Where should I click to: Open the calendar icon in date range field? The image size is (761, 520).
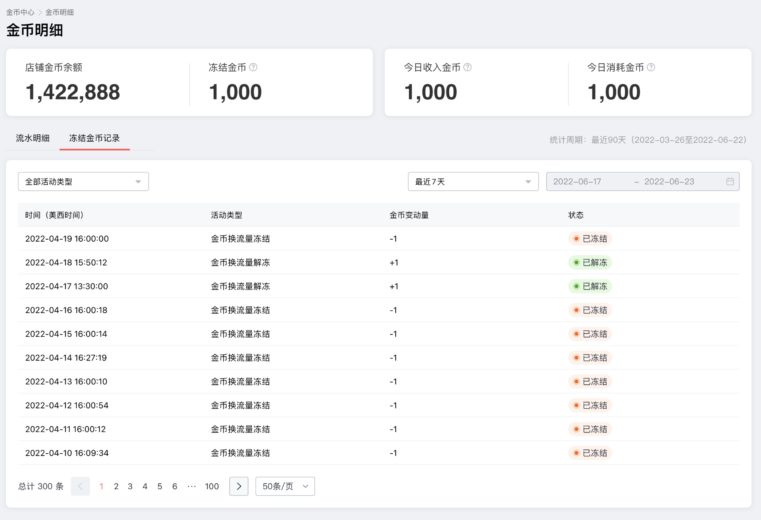tap(730, 182)
